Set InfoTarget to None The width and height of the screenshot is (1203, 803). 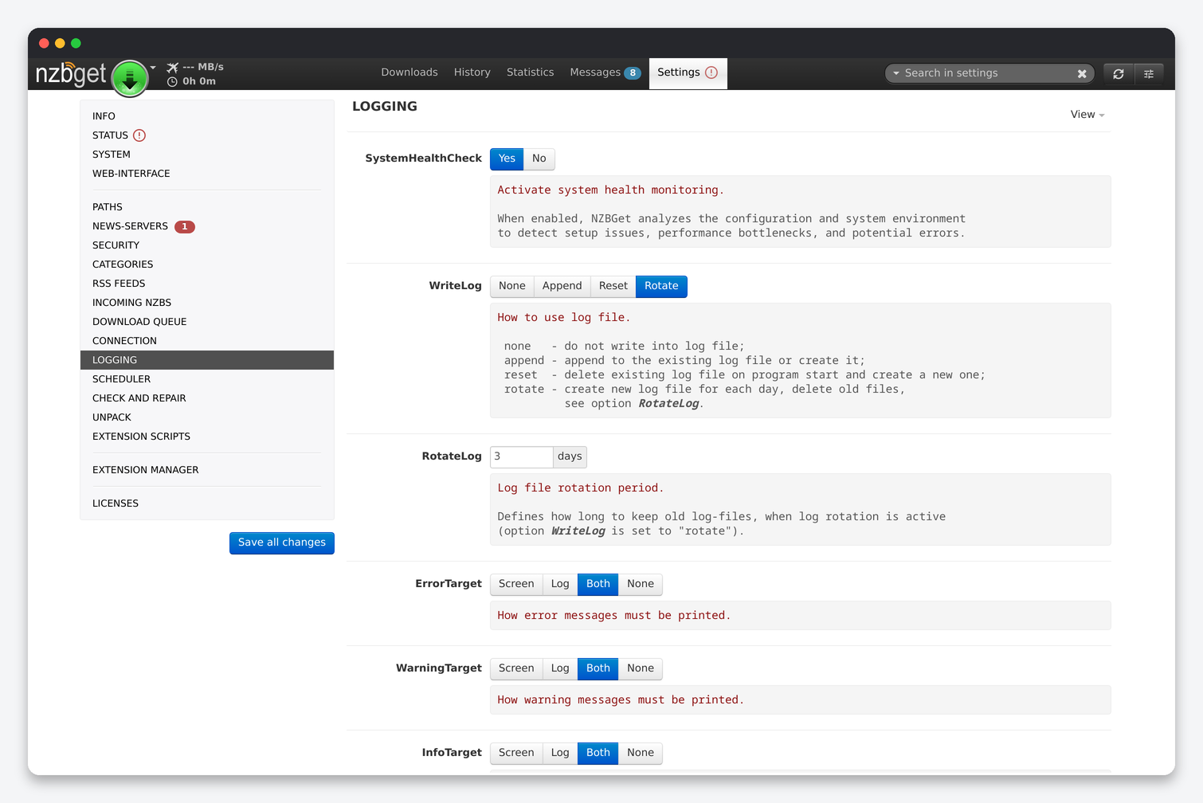641,753
